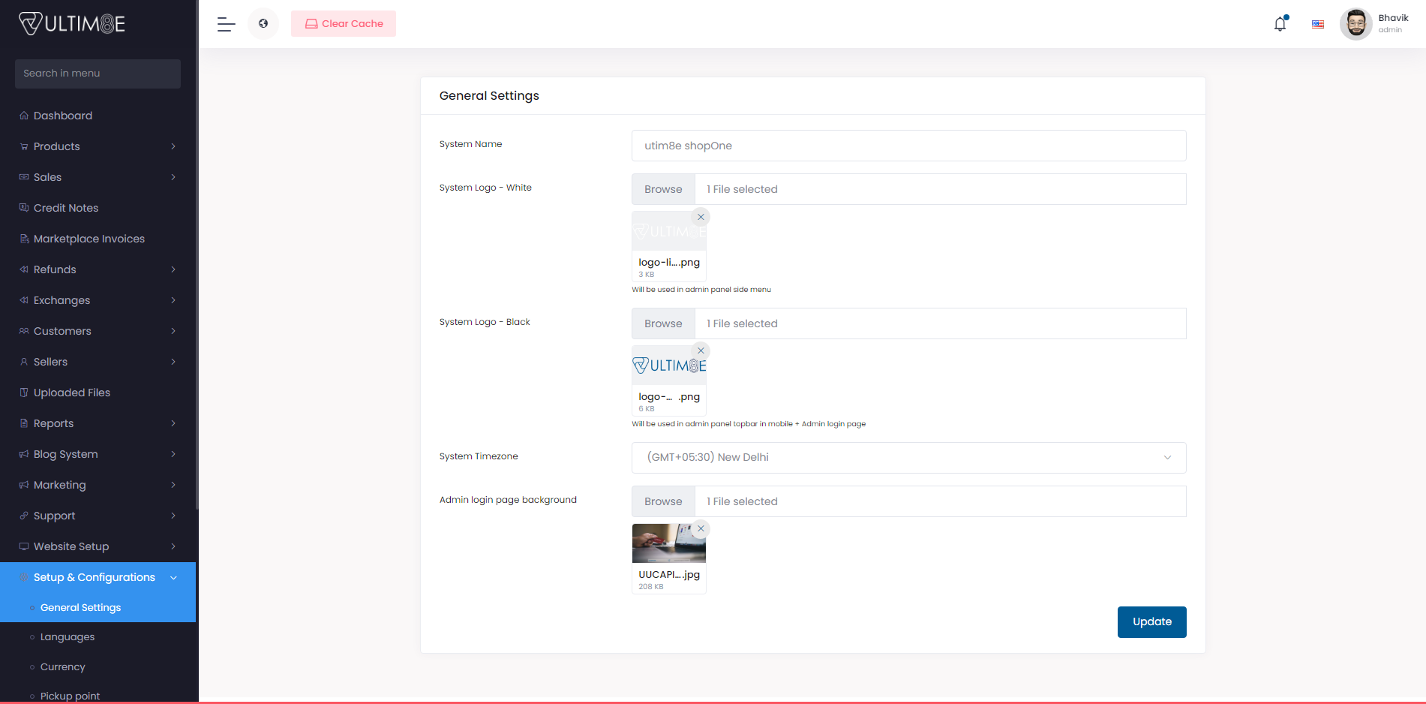
Task: Toggle the hamburger sidebar menu icon
Action: (226, 24)
